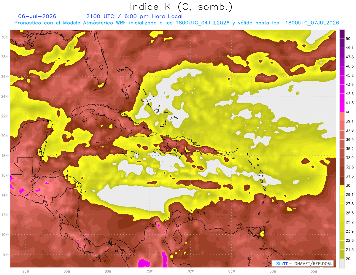Pick the dark brown swatch between colorbar values 30 and 31.3
Screen dimensions: 356x275
coord(342,181)
